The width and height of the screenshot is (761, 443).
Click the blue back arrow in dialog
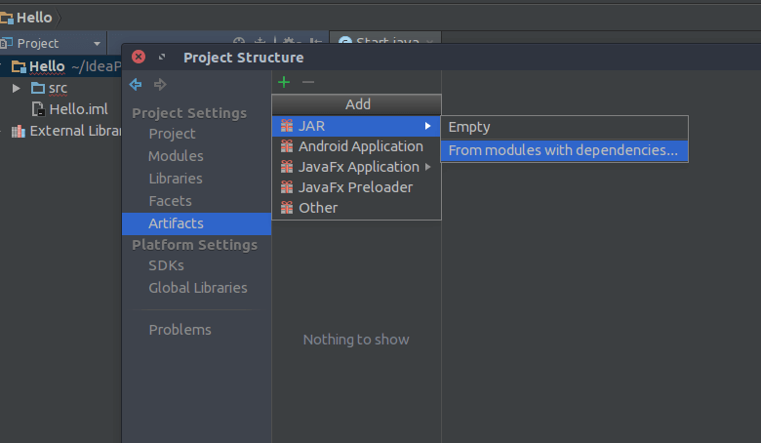point(136,85)
